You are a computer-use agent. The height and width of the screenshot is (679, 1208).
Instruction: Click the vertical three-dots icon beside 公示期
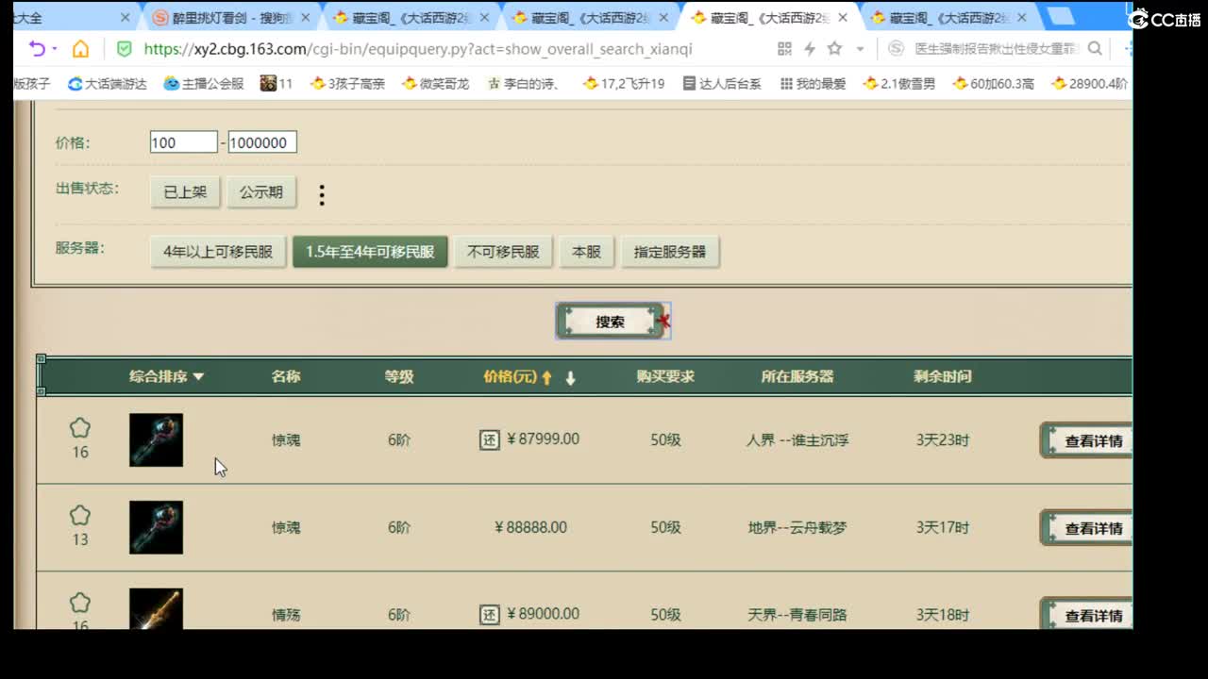click(322, 195)
